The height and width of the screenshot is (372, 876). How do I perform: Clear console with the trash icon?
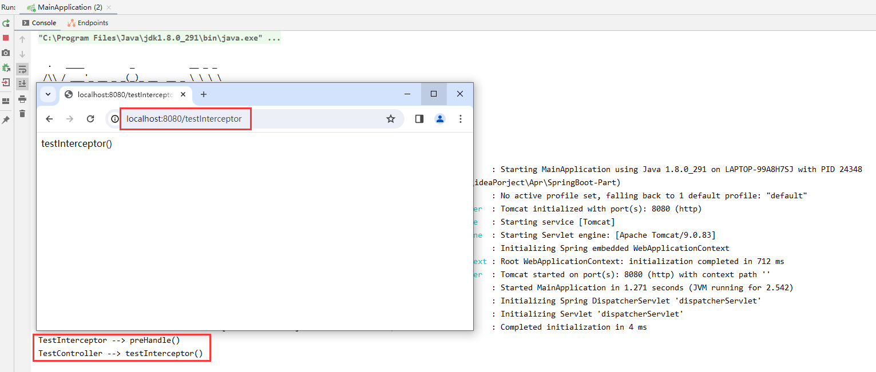22,114
